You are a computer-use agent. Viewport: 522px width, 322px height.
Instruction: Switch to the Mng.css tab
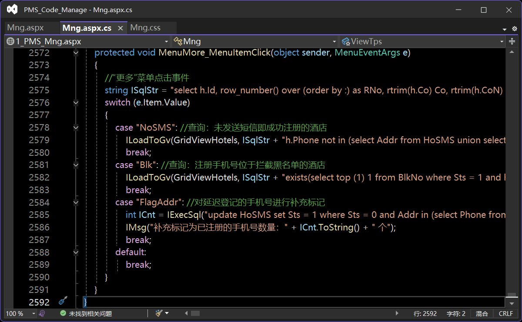point(145,28)
